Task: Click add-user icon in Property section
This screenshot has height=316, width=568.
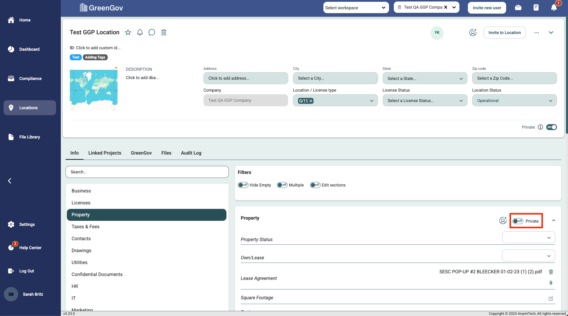Action: tap(503, 221)
